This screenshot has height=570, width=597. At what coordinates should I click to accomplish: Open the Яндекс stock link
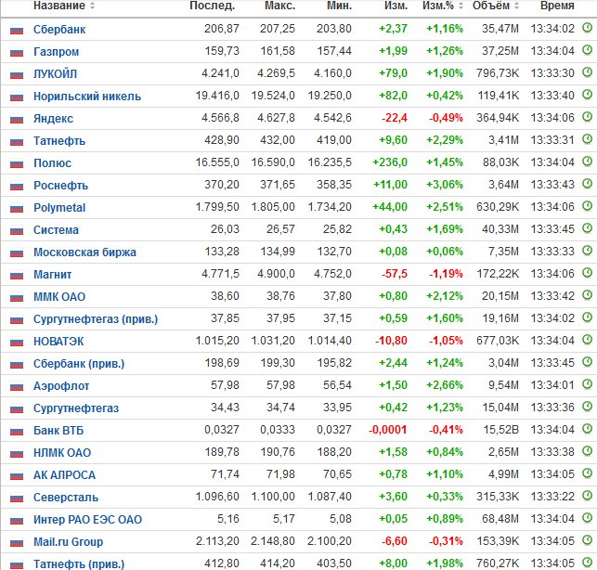53,119
